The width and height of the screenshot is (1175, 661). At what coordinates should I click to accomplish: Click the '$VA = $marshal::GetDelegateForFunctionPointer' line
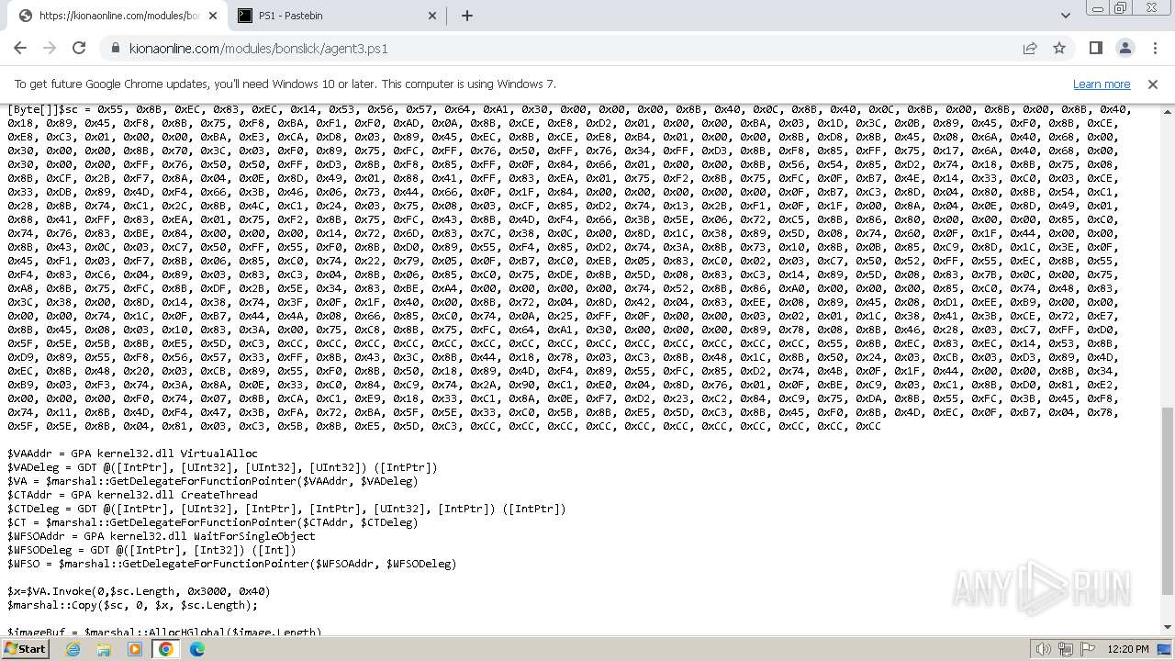click(212, 481)
